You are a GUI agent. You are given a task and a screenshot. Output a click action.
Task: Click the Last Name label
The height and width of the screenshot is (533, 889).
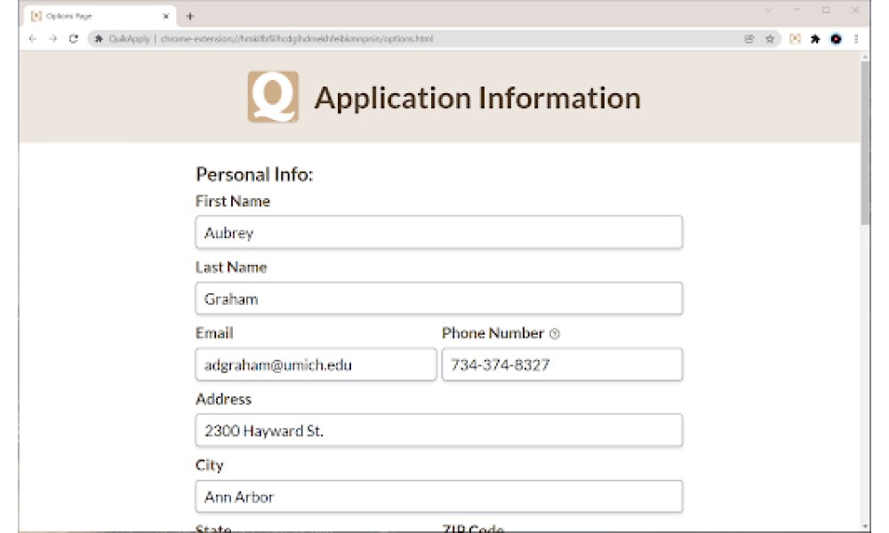231,267
